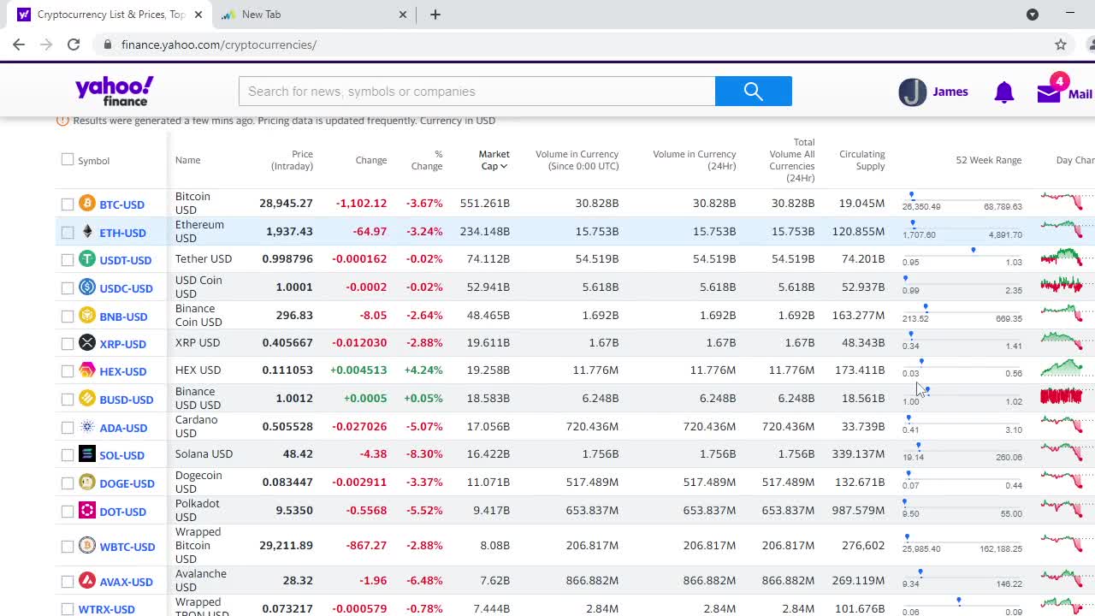The width and height of the screenshot is (1095, 616).
Task: Open the Mail envelope icon
Action: click(x=1050, y=93)
